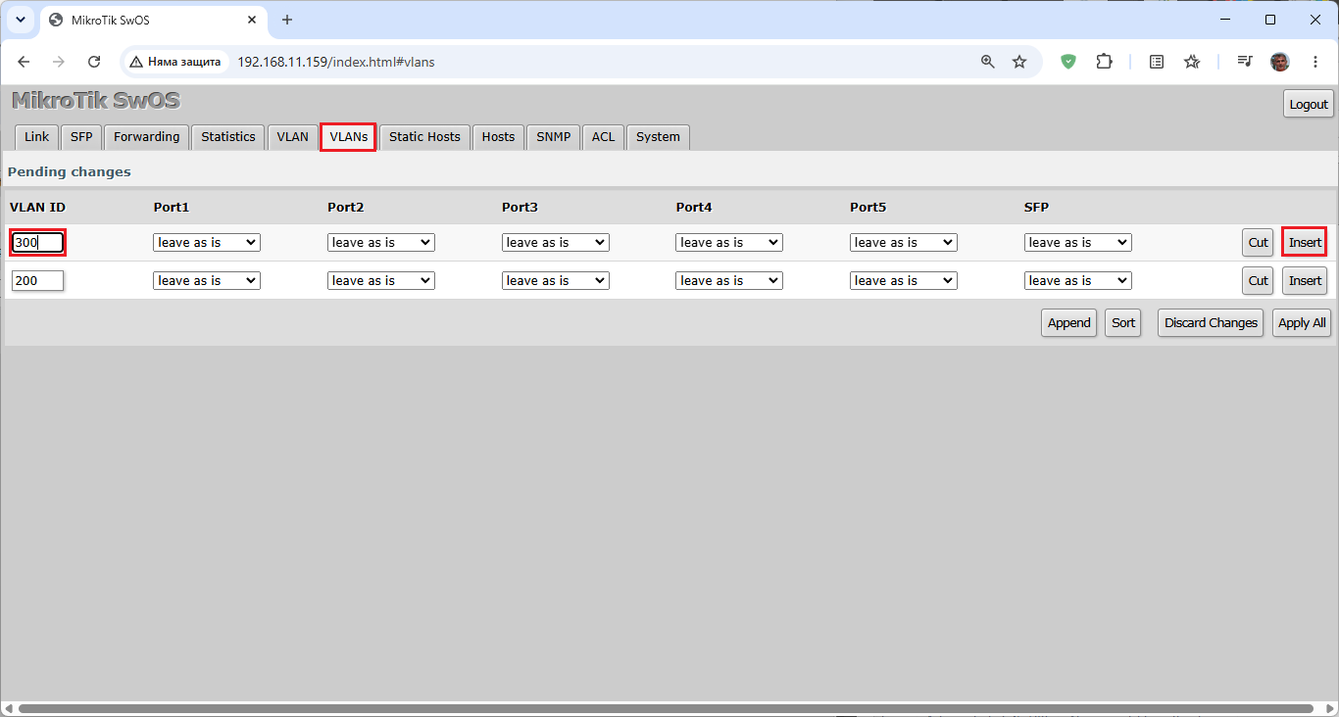Open the reading list side panel icon
1339x717 pixels.
pyautogui.click(x=1157, y=62)
